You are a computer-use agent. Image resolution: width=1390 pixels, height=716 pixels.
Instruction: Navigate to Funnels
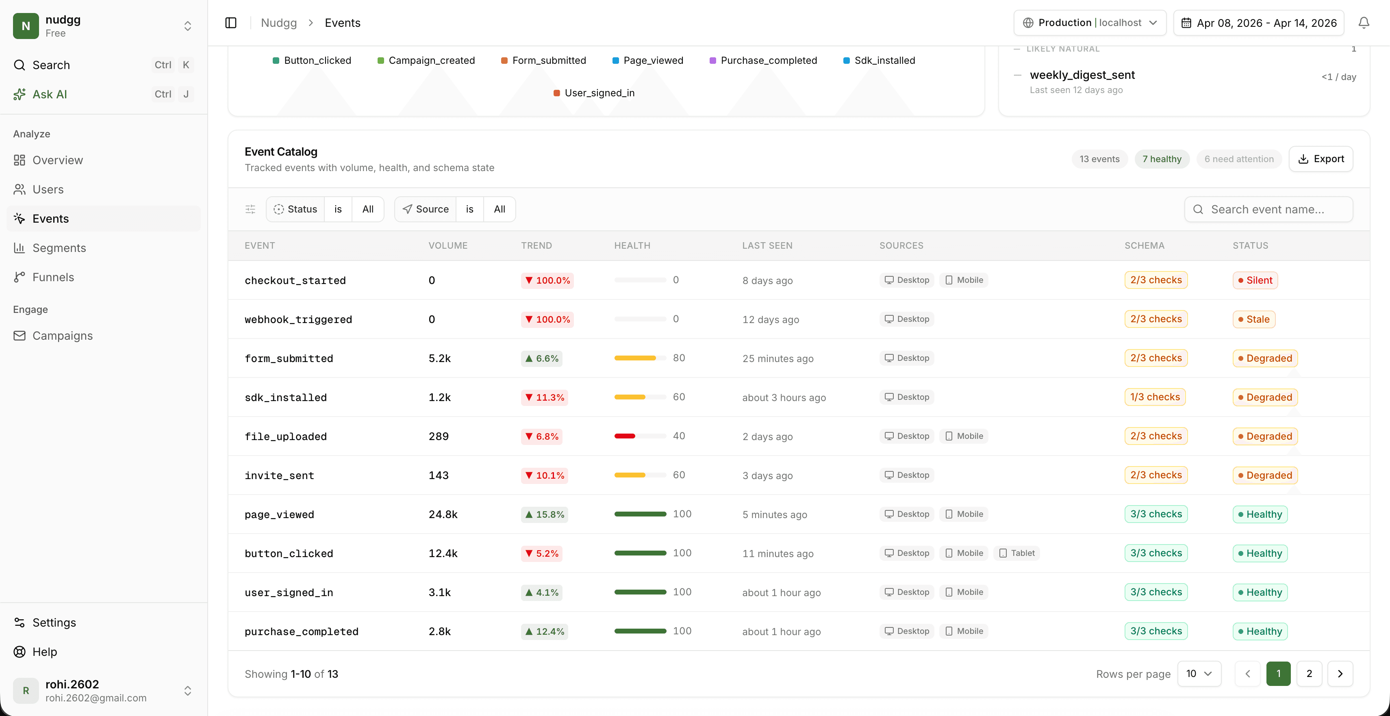coord(104,277)
